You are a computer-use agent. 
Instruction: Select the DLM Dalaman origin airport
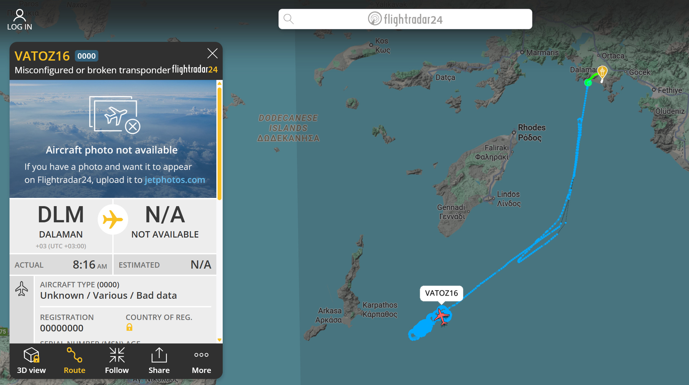[x=61, y=226]
